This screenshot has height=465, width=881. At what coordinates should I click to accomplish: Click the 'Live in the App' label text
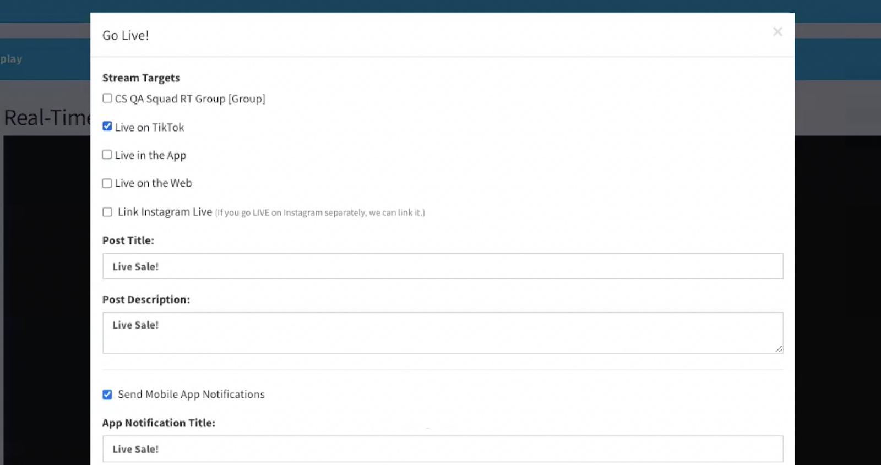click(150, 156)
